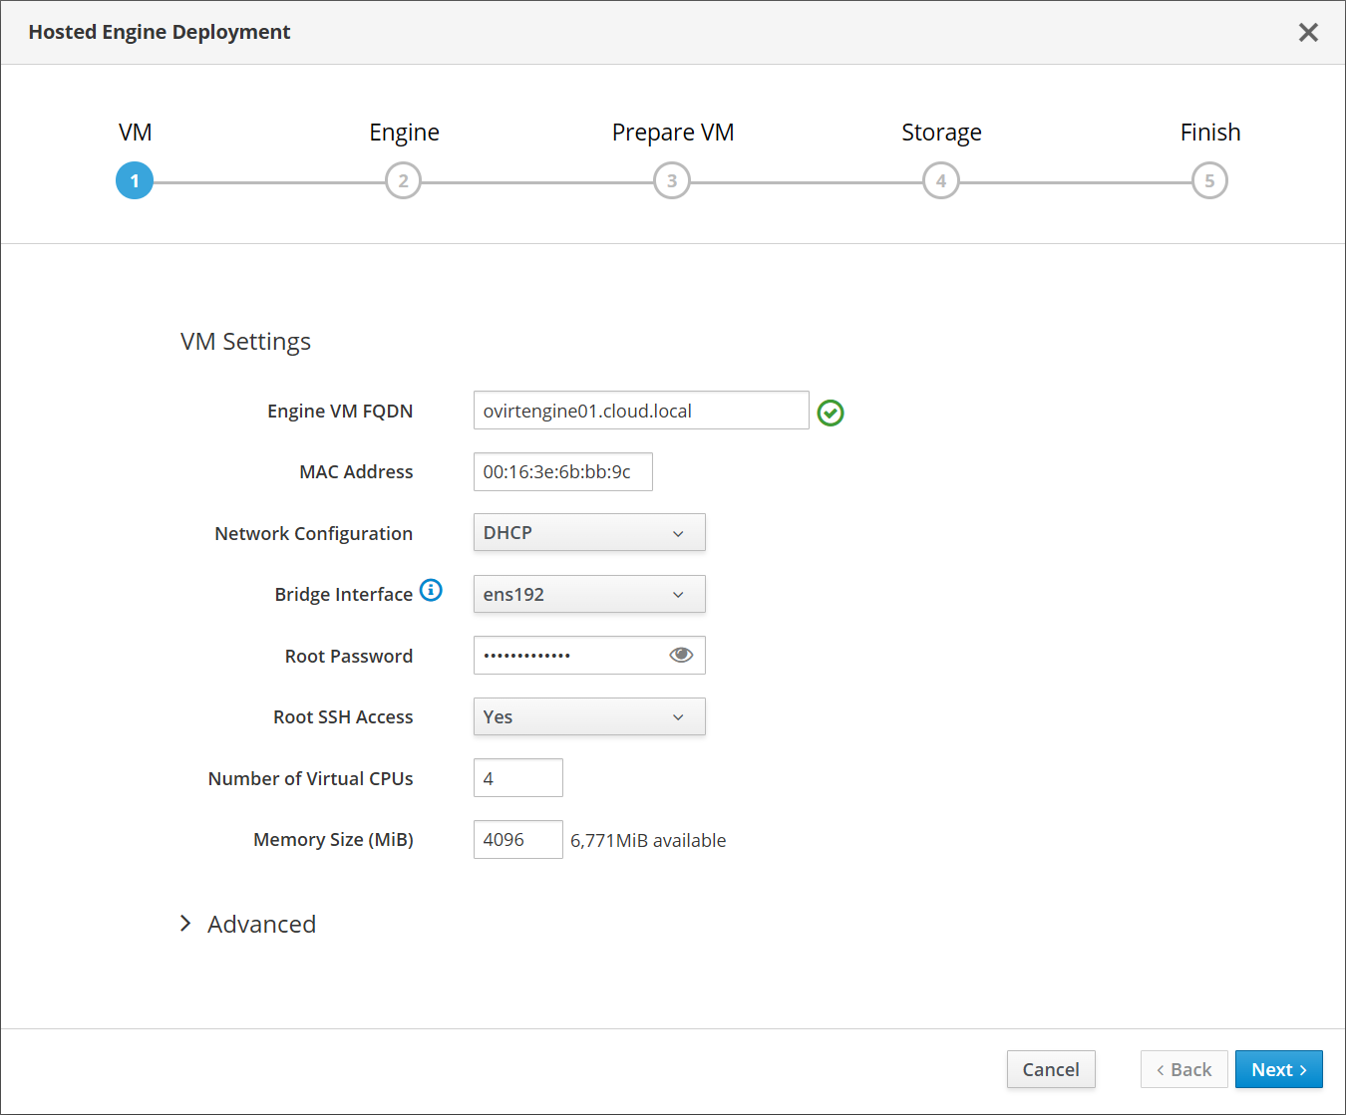Open the Network Configuration DHCP dropdown

pyautogui.click(x=588, y=532)
